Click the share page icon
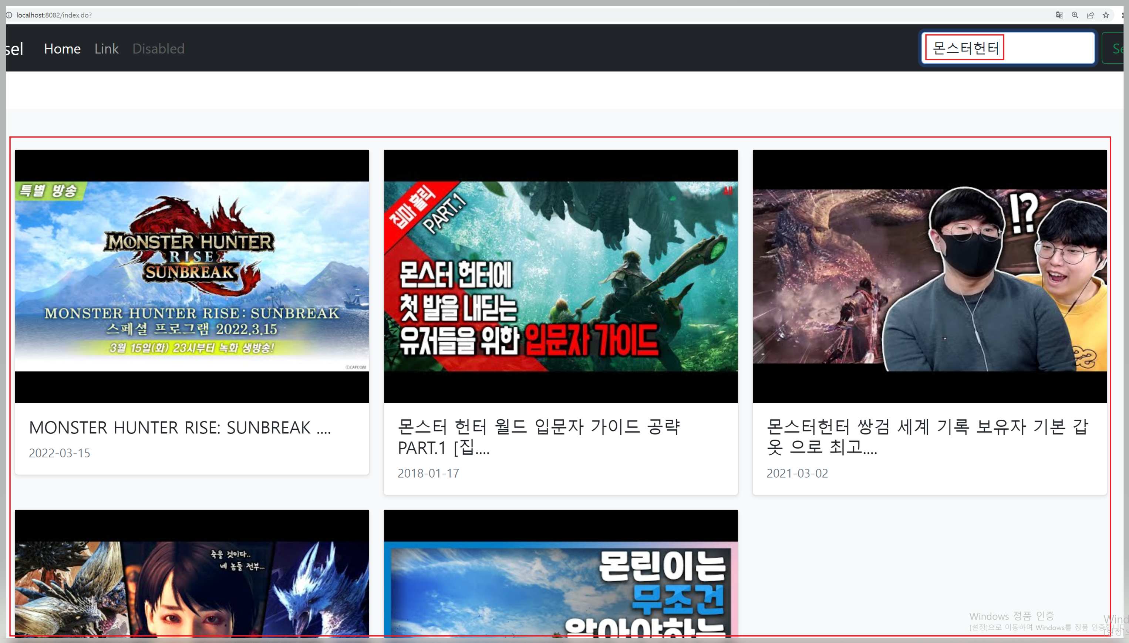Viewport: 1129px width, 643px height. pos(1090,15)
